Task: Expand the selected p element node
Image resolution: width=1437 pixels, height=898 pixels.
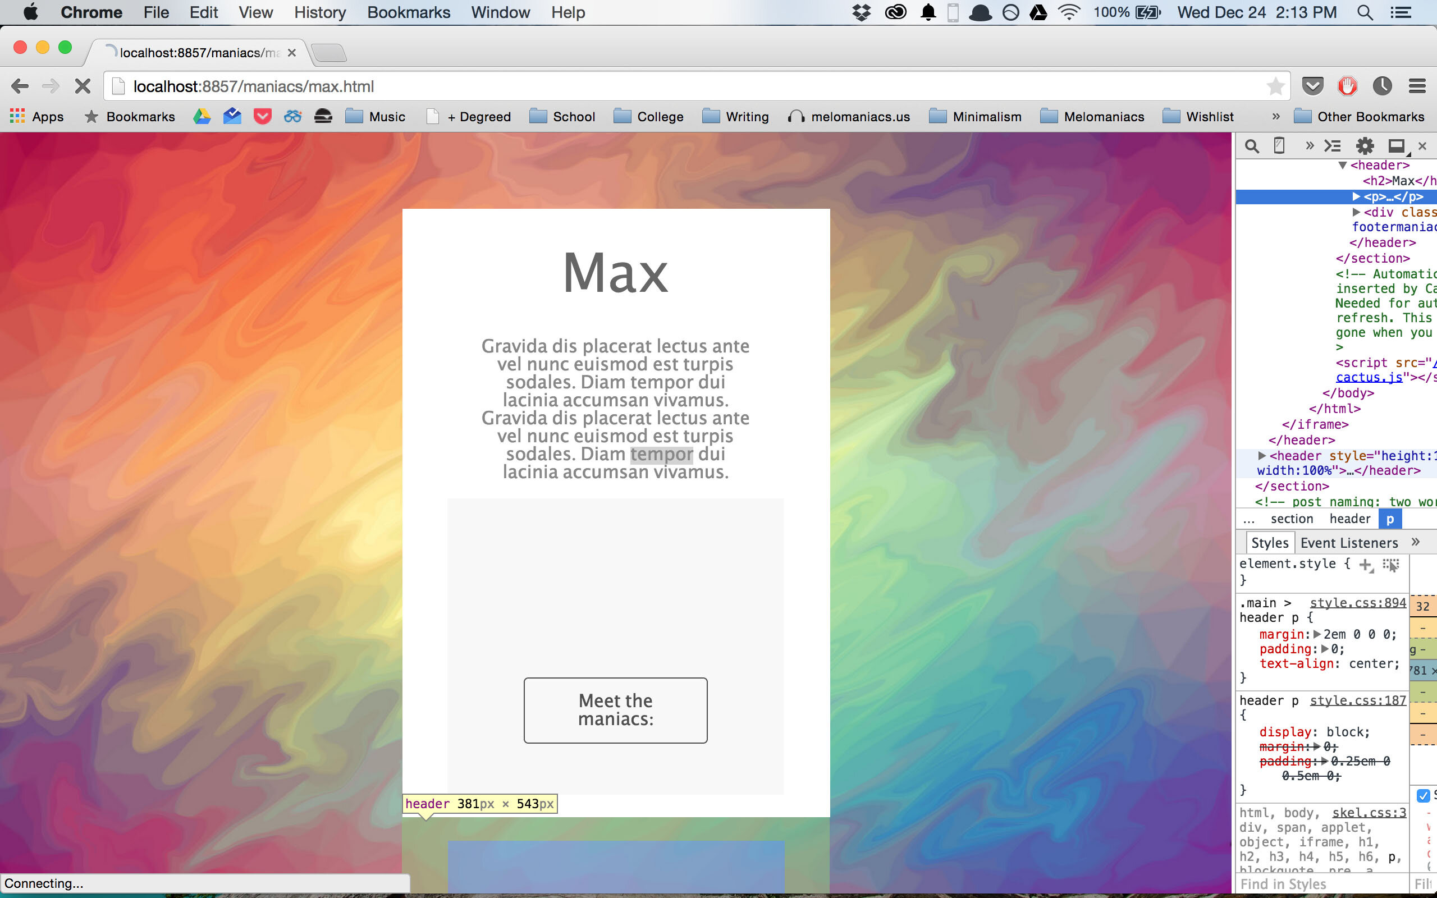Action: [x=1356, y=196]
